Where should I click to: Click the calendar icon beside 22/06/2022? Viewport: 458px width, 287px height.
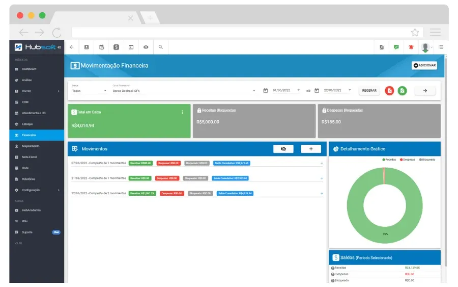317,91
